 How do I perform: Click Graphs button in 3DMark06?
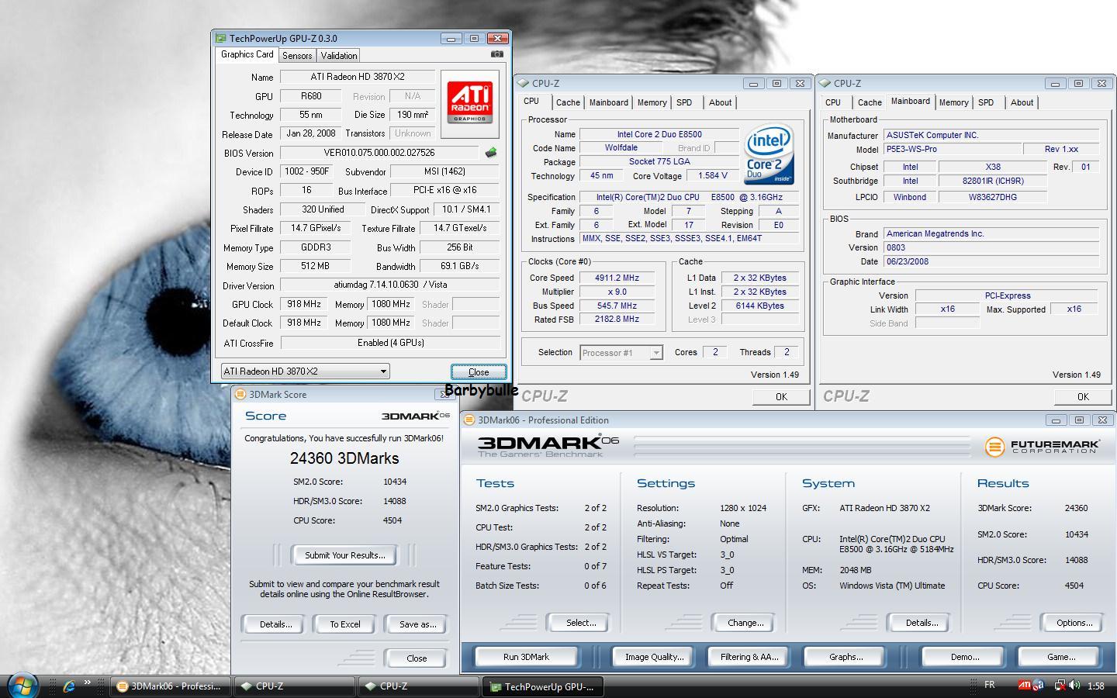click(846, 657)
